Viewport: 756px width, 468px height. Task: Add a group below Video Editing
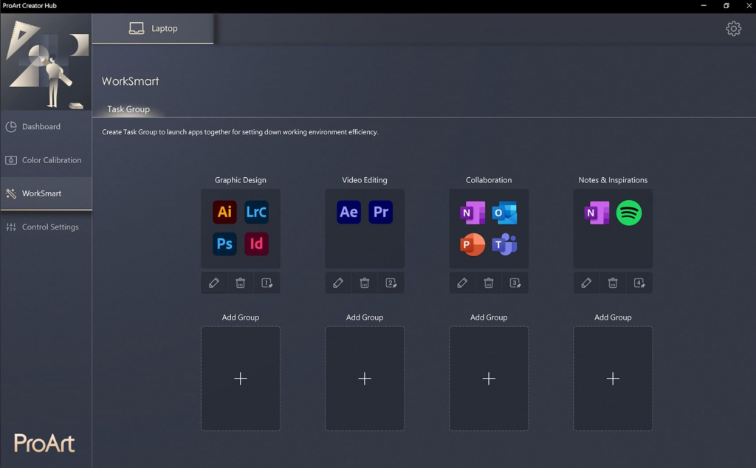tap(365, 379)
